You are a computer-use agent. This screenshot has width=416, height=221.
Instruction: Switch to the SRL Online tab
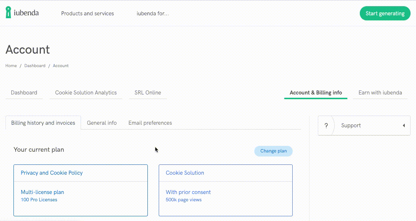147,93
